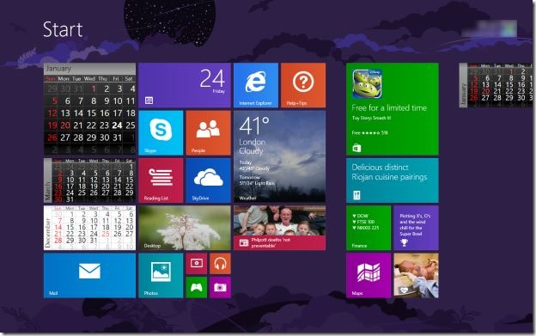This screenshot has width=536, height=336.
Task: Open the white December calendar tile
Action: [89, 228]
